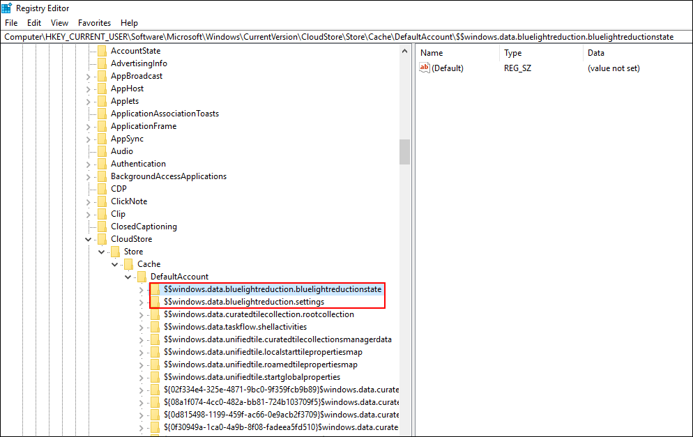Viewport: 693px width, 437px height.
Task: Expand the AppHost key
Action: click(x=89, y=89)
